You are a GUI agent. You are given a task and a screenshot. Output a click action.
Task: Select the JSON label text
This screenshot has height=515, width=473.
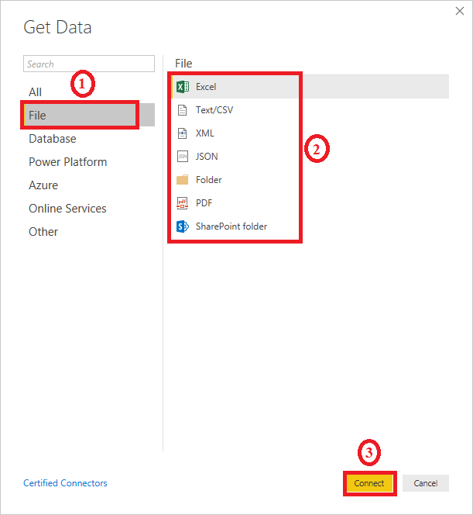click(x=207, y=157)
